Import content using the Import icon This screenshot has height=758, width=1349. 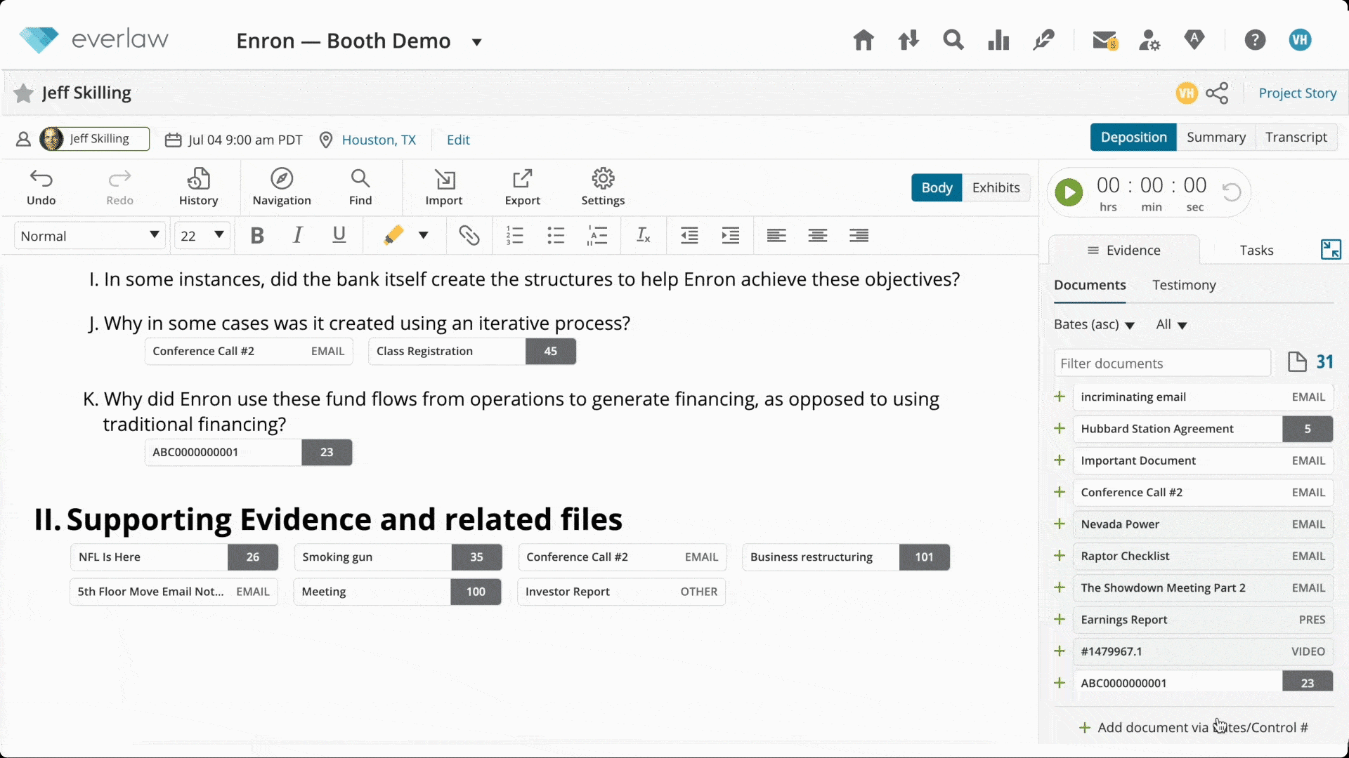(x=444, y=186)
